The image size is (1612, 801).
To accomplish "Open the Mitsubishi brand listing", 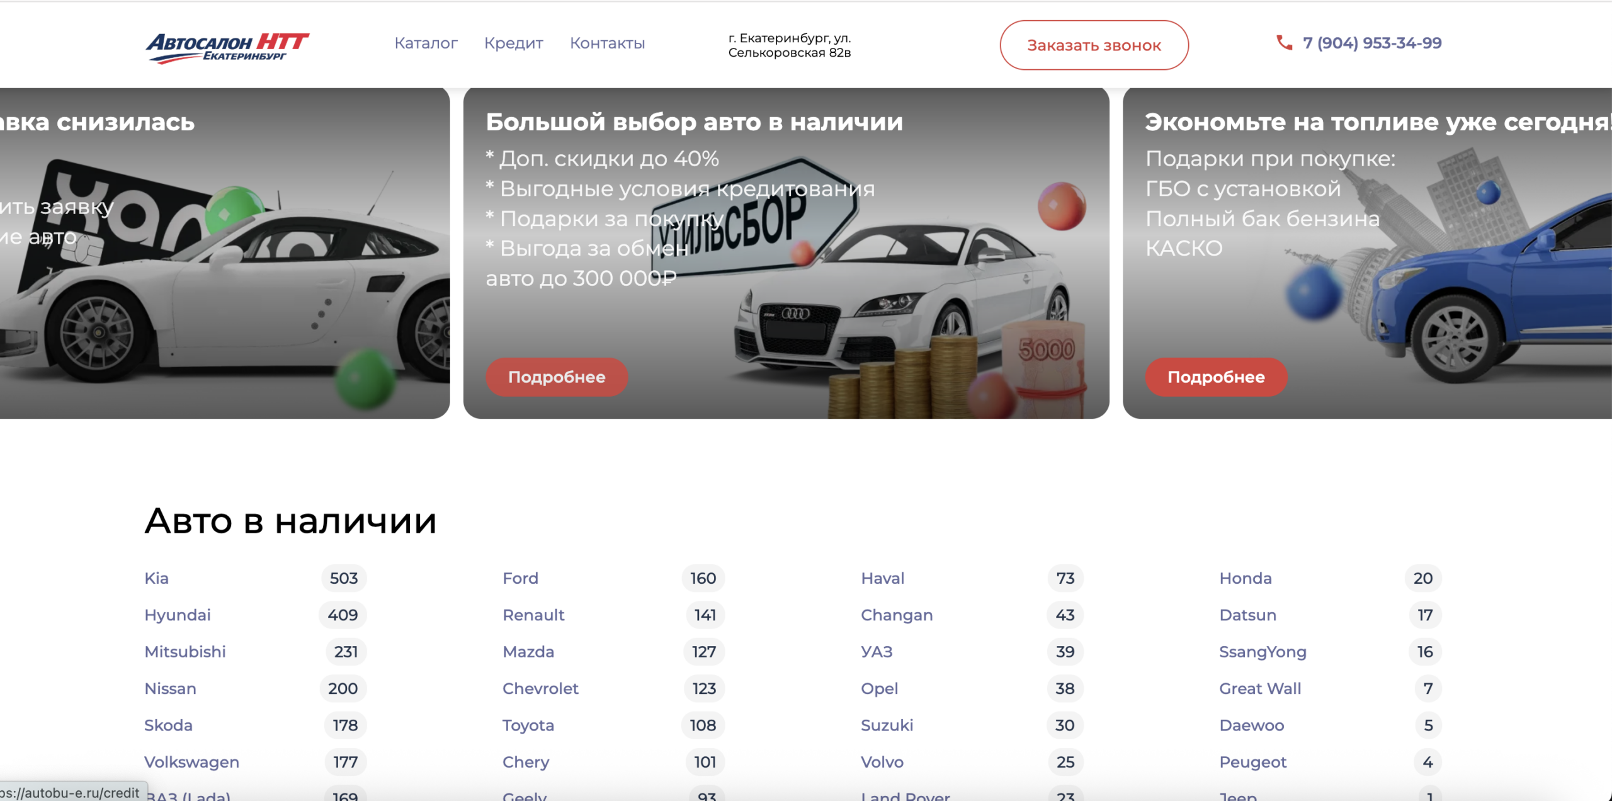I will point(185,652).
